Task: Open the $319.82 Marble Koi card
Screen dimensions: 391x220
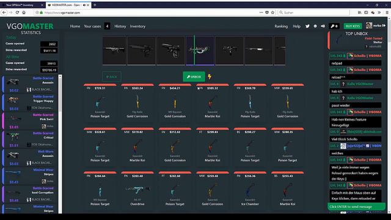Action: [x=137, y=146]
